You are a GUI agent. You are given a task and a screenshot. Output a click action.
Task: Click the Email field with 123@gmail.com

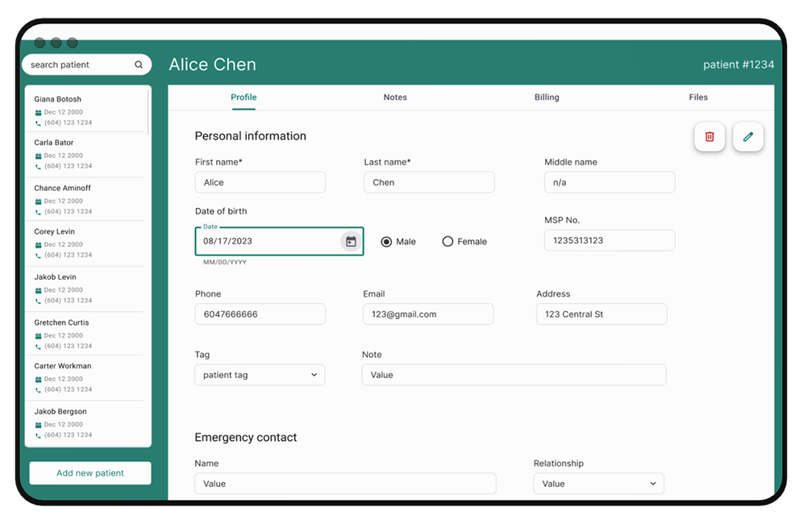click(x=428, y=314)
